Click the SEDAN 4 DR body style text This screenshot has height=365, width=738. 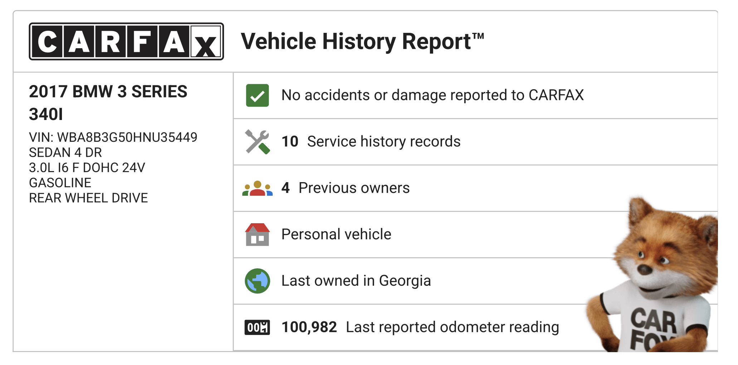(x=65, y=152)
